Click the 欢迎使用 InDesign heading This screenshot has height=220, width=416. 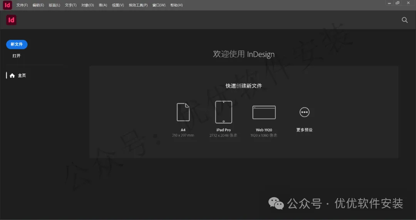click(x=244, y=54)
